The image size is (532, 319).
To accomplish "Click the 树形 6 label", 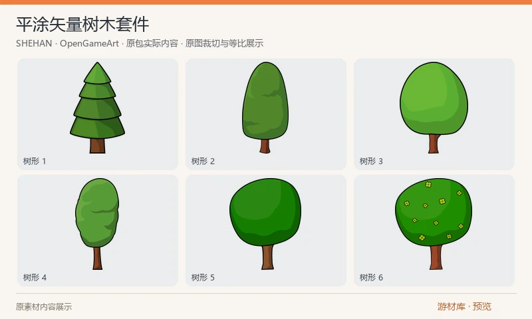I will pos(371,277).
